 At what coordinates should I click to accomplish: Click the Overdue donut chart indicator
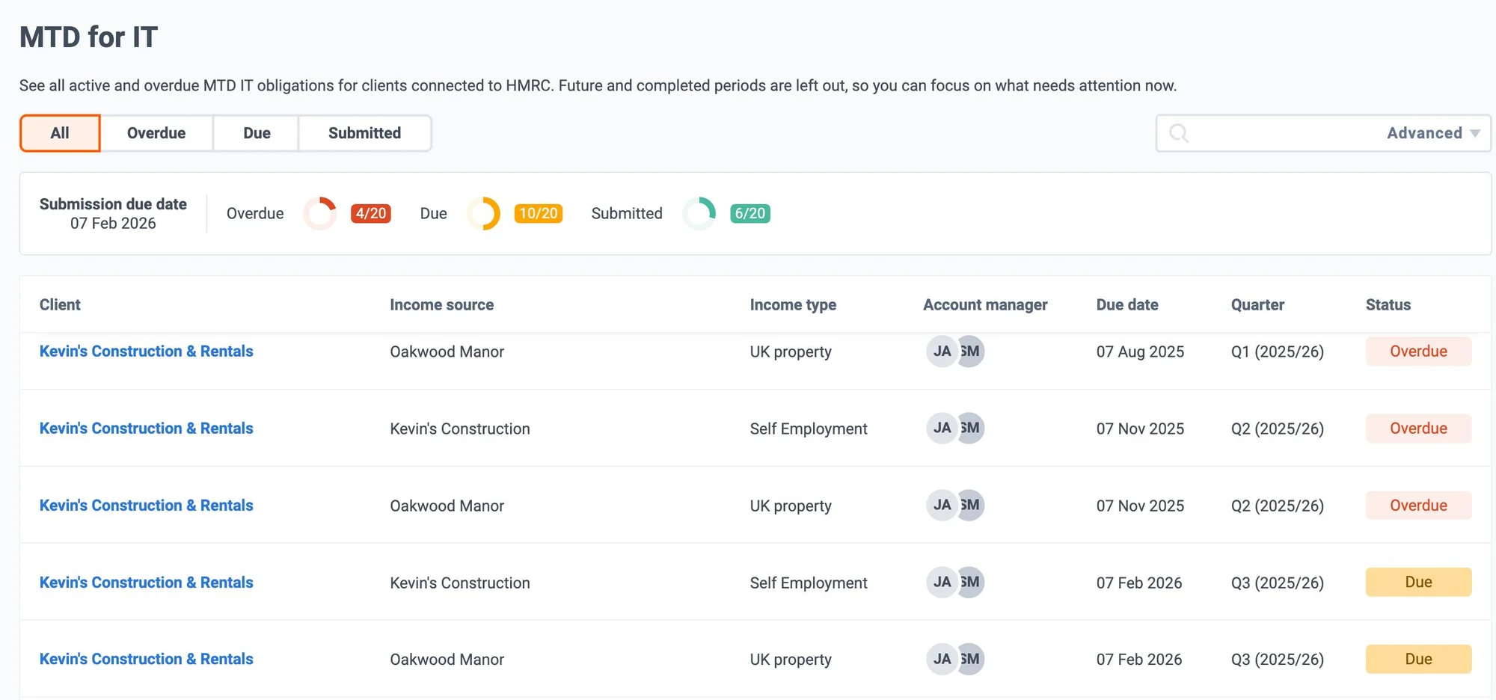pos(319,213)
